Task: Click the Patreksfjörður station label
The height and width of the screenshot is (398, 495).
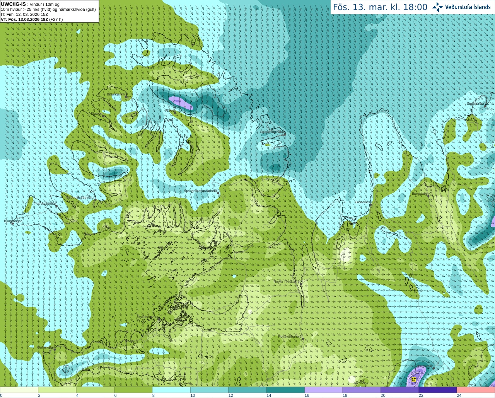Action: [45, 203]
